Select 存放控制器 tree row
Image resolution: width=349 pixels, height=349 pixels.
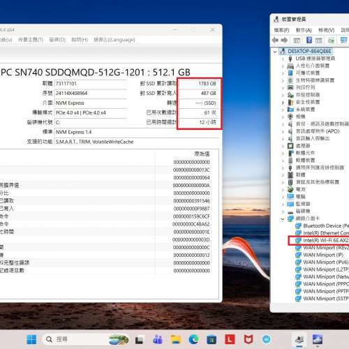308,95
